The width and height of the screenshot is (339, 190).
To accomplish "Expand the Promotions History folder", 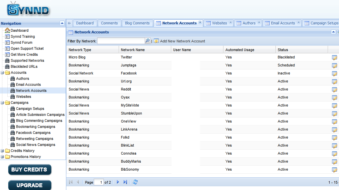I will (2, 157).
